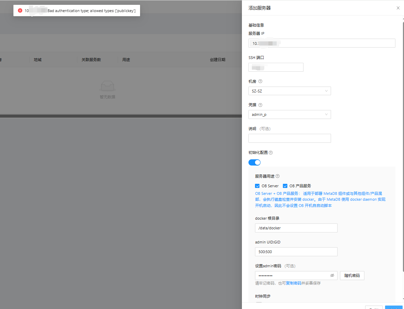Toggle password visibility eye icon
Screen dimensions: 404x309
(332, 276)
